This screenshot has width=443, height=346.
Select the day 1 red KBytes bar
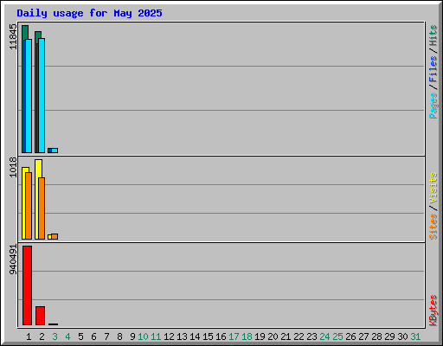click(28, 285)
